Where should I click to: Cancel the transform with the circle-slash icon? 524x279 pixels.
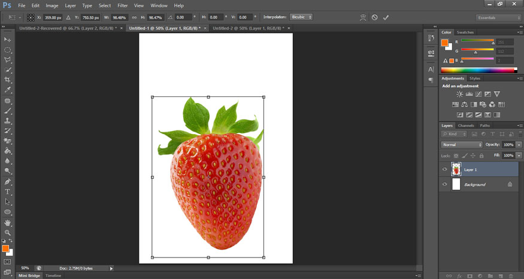pyautogui.click(x=374, y=17)
